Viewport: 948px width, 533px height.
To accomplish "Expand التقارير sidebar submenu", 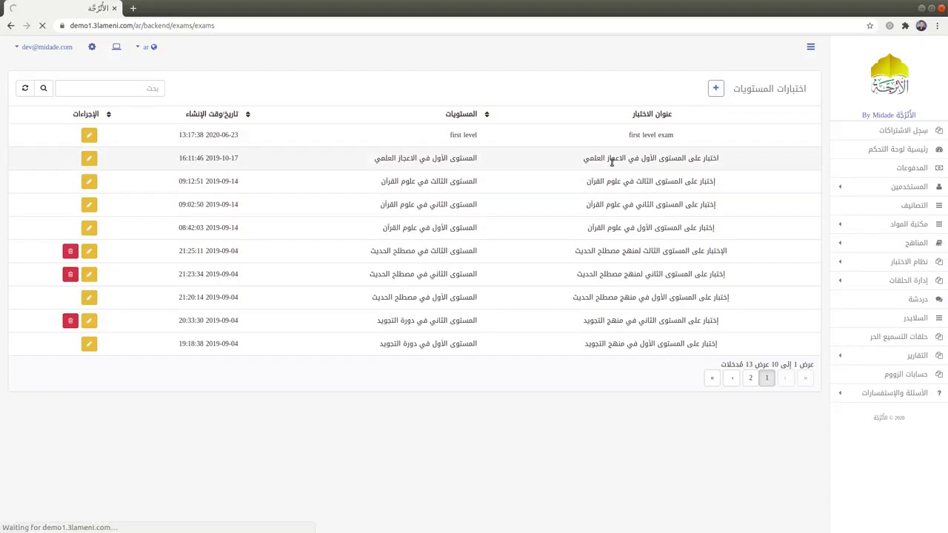I will coord(888,355).
